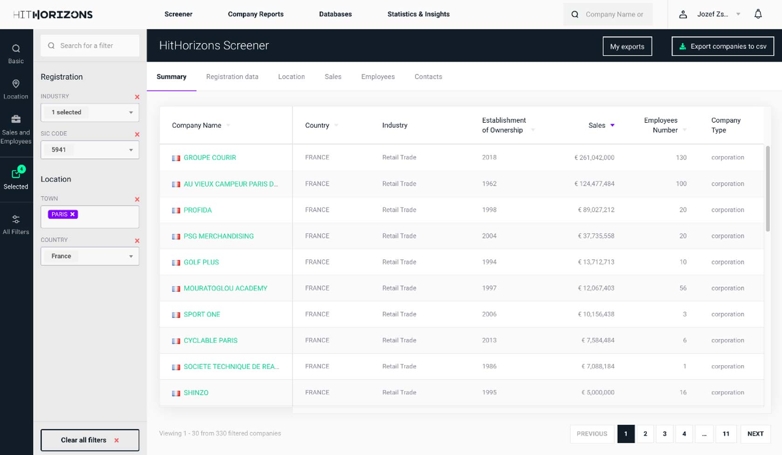This screenshot has height=455, width=782.
Task: Click the user profile icon
Action: (683, 14)
